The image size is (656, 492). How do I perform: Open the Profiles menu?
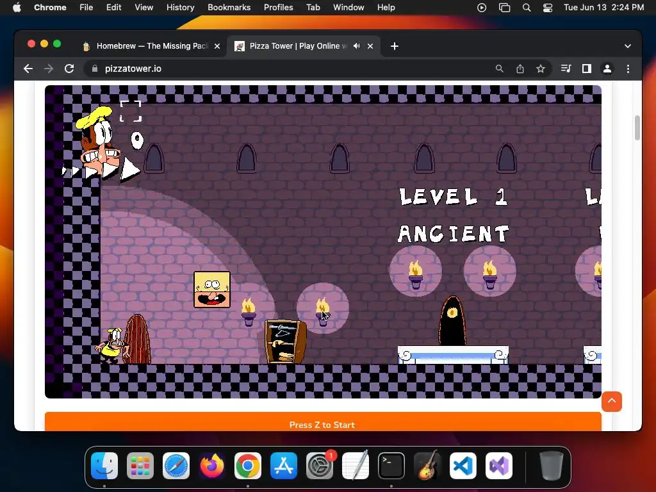click(278, 7)
